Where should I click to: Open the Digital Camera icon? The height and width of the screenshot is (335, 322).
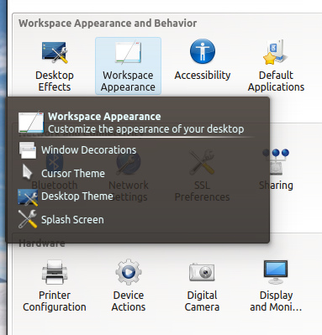tap(202, 272)
